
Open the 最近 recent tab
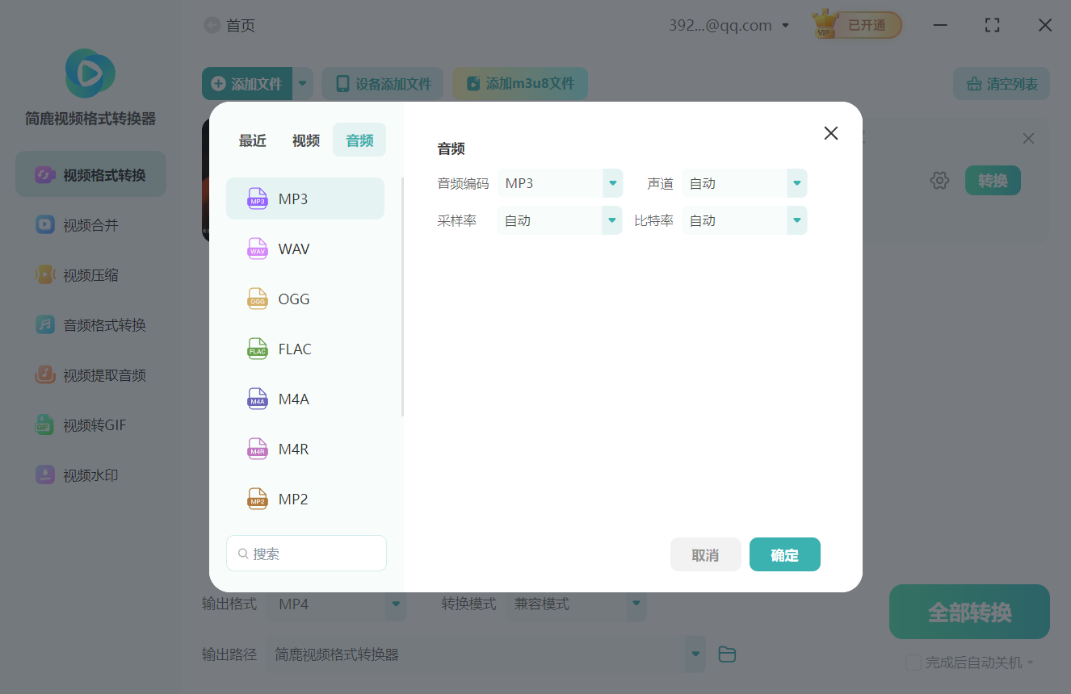point(253,140)
